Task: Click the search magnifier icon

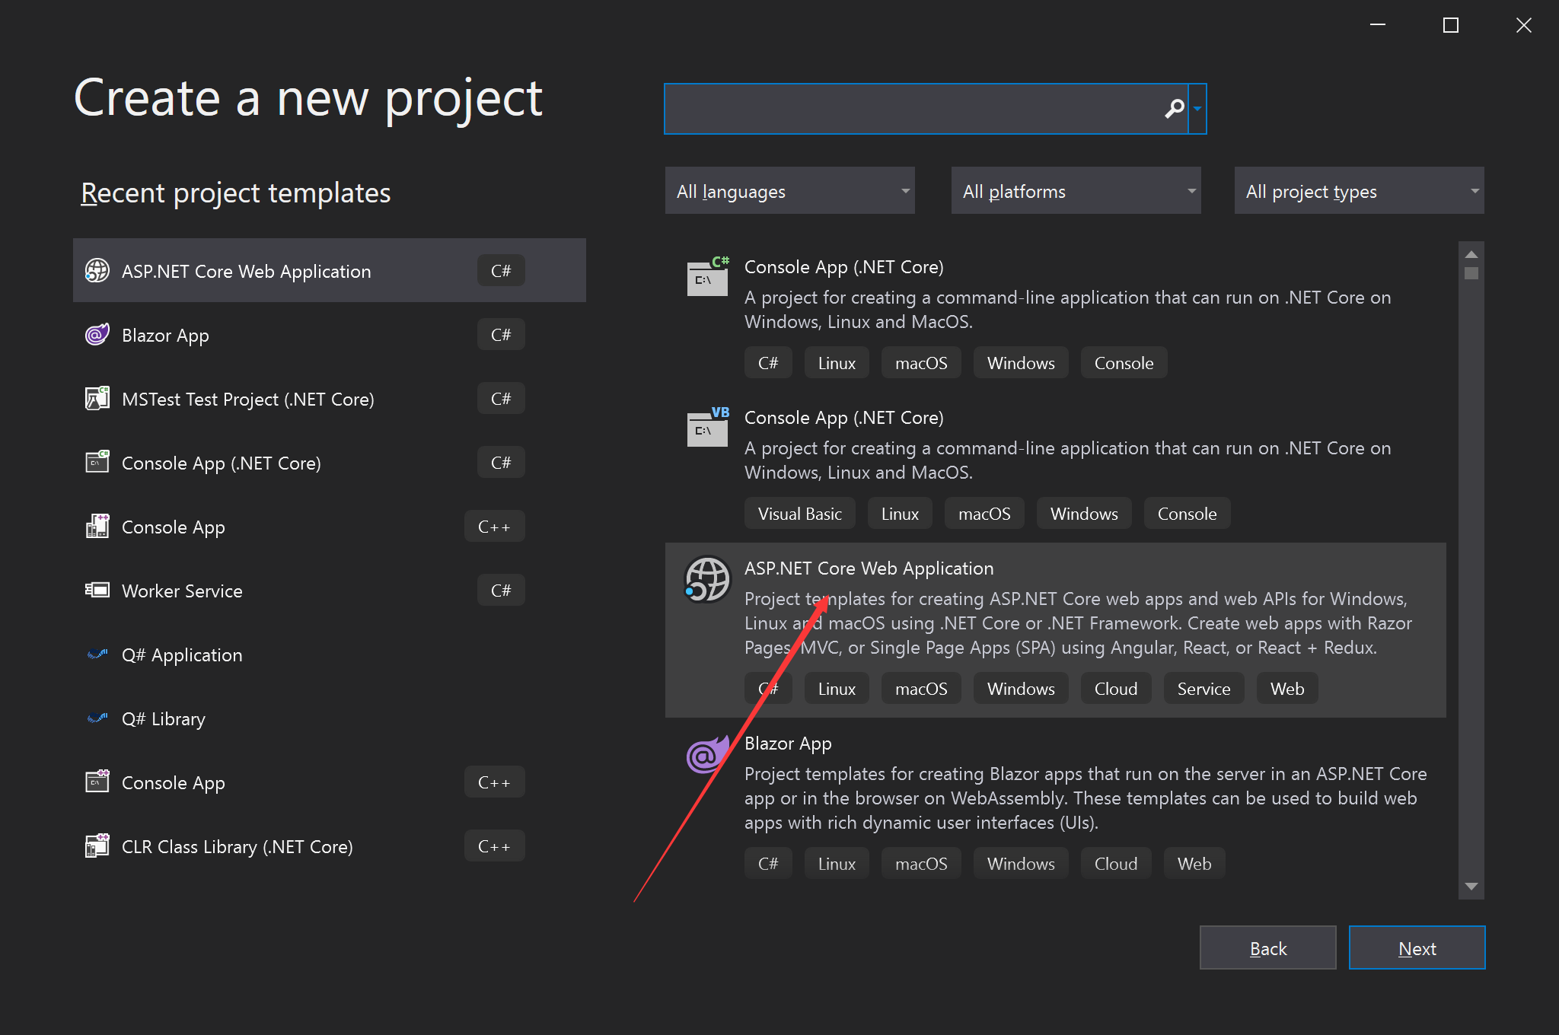Action: 1175,109
